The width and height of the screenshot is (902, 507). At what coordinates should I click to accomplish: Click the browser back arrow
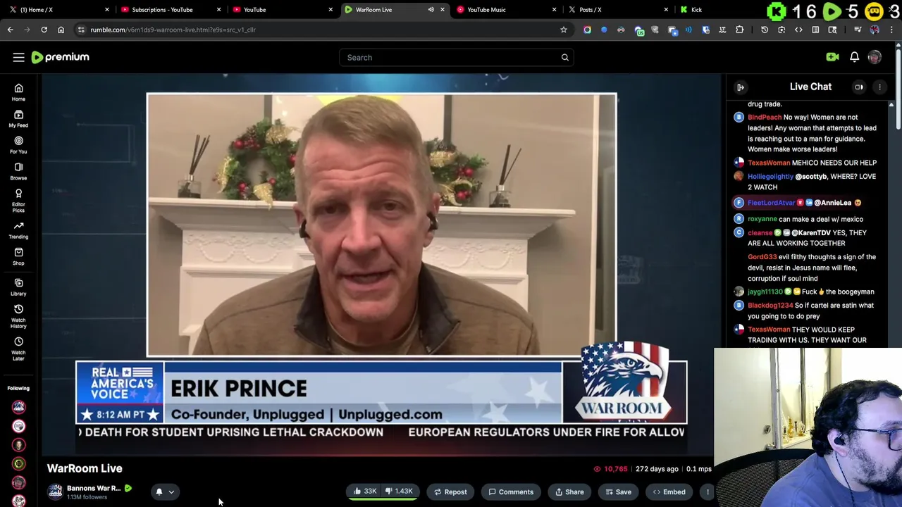click(x=10, y=30)
